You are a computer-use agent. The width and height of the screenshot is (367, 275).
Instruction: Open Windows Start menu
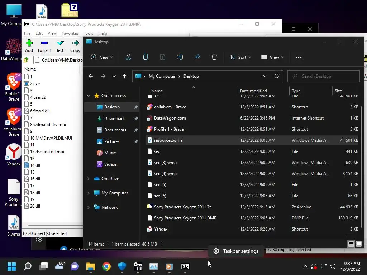(11, 266)
